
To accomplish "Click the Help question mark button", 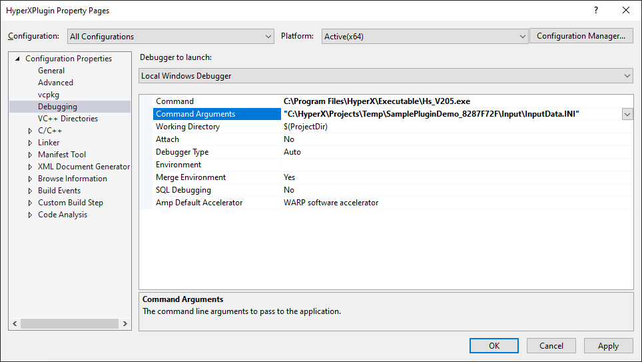I will coord(596,10).
